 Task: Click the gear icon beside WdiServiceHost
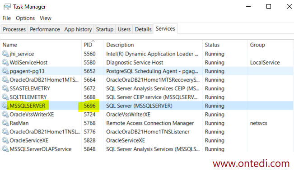(5, 62)
